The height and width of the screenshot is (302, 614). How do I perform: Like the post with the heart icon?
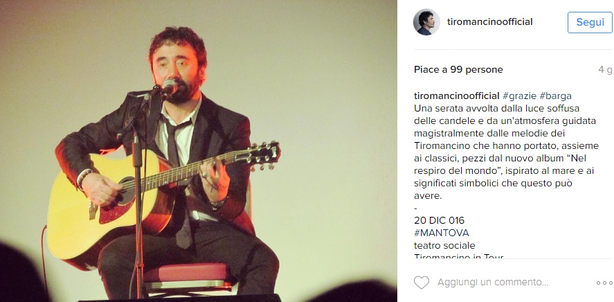point(422,283)
